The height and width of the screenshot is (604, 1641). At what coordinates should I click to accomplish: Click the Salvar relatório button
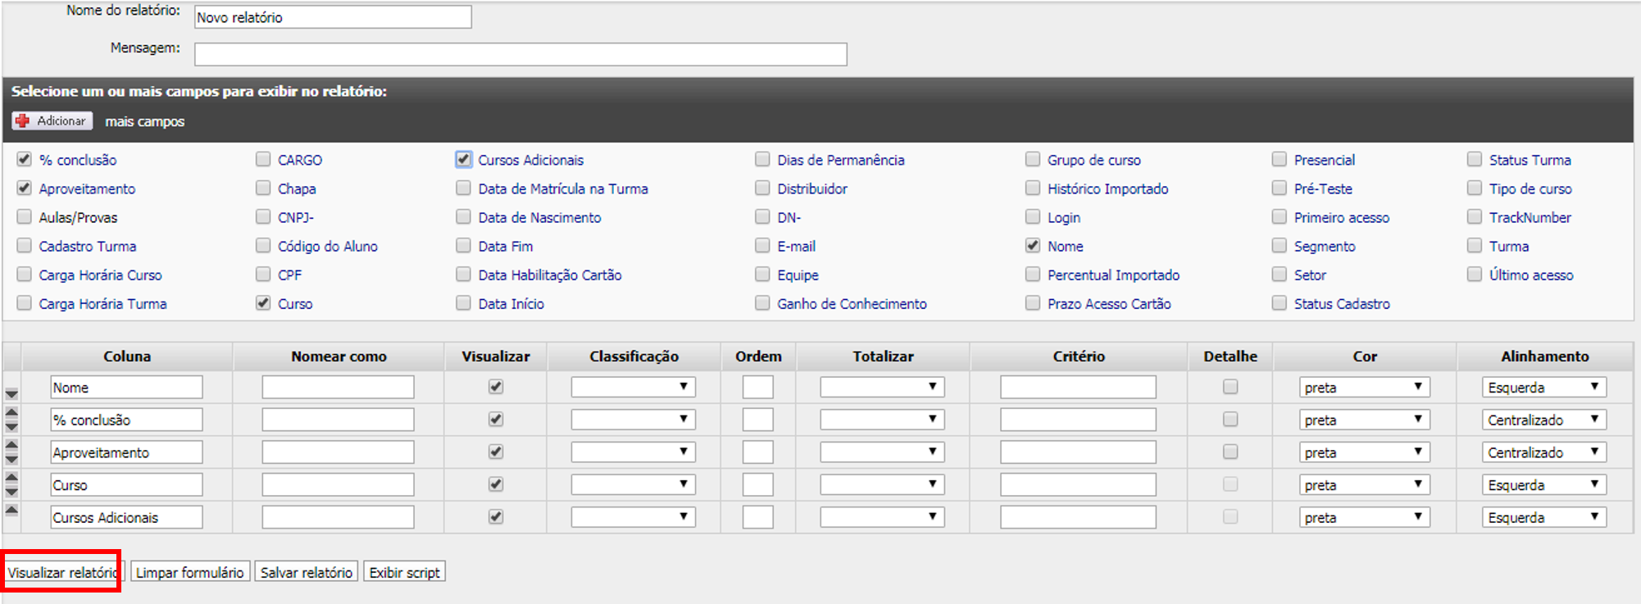tap(306, 572)
